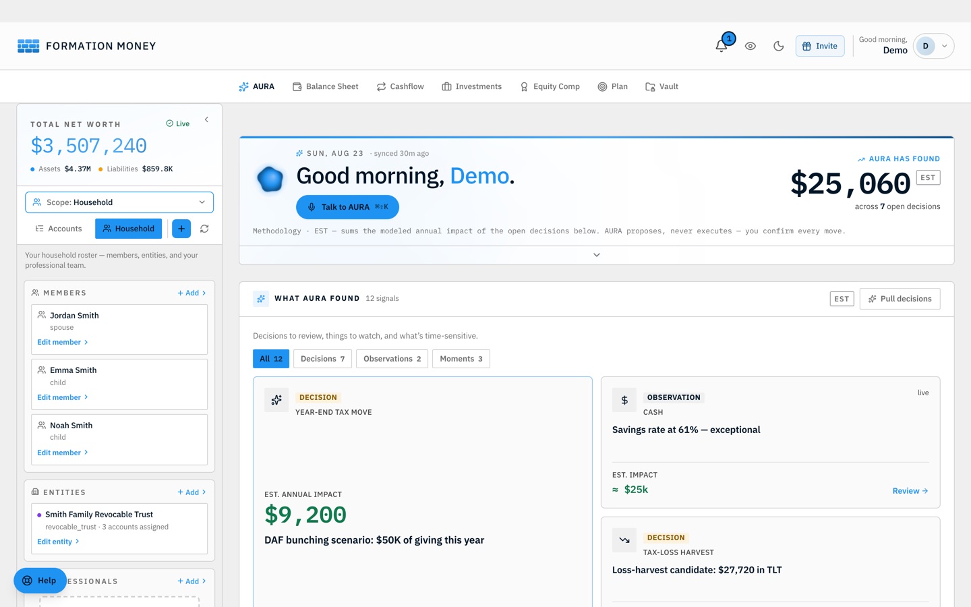Click the Jordan Smith member name
The width and height of the screenshot is (971, 607).
[74, 316]
